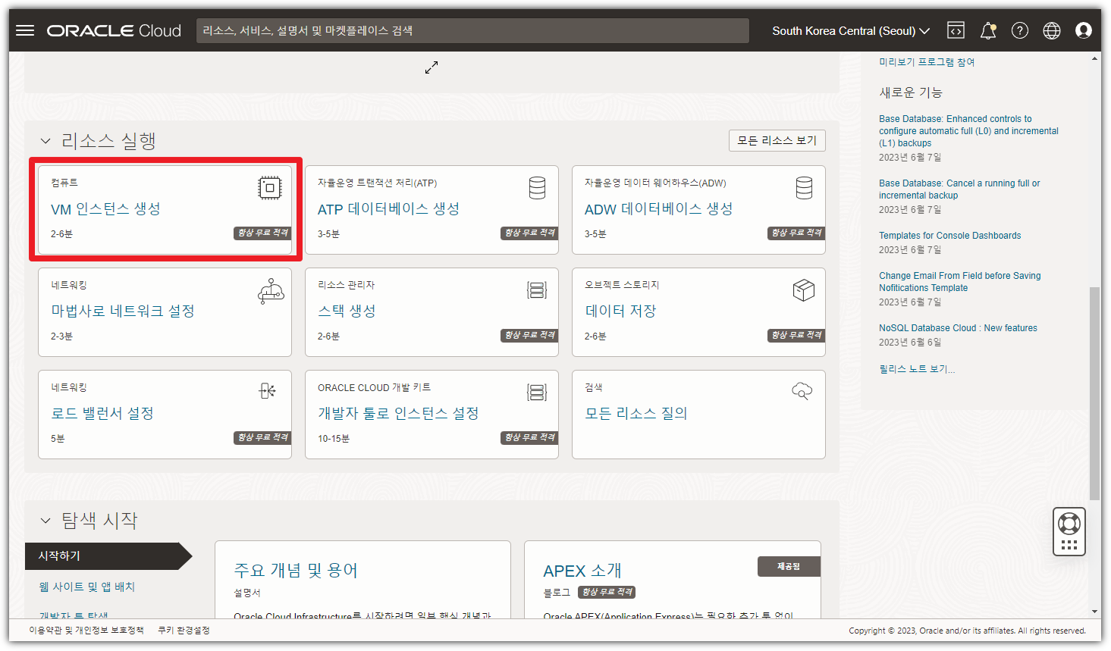Viewport: 1111px width, 651px height.
Task: Click the page vertical scrollbar thumb
Action: [x=1094, y=393]
